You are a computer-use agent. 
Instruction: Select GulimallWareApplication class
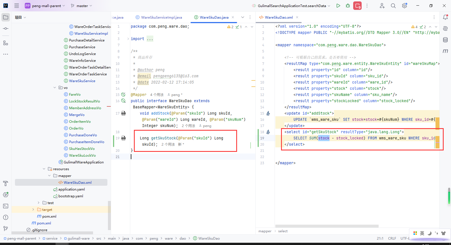(x=84, y=162)
